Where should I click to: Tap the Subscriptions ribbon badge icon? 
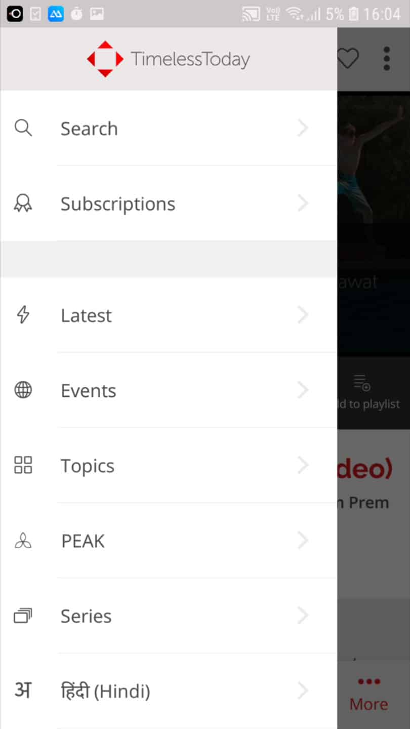click(x=23, y=204)
